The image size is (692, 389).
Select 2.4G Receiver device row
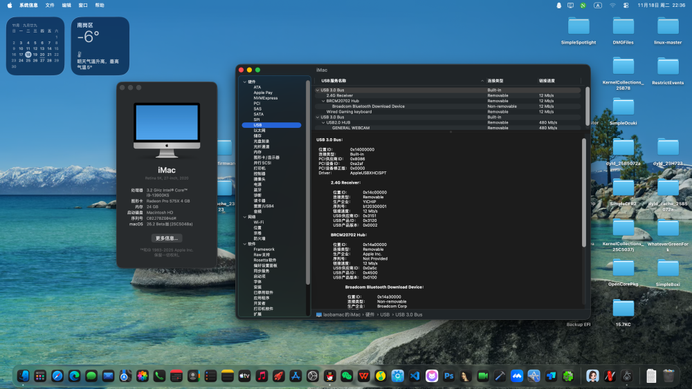(x=448, y=95)
